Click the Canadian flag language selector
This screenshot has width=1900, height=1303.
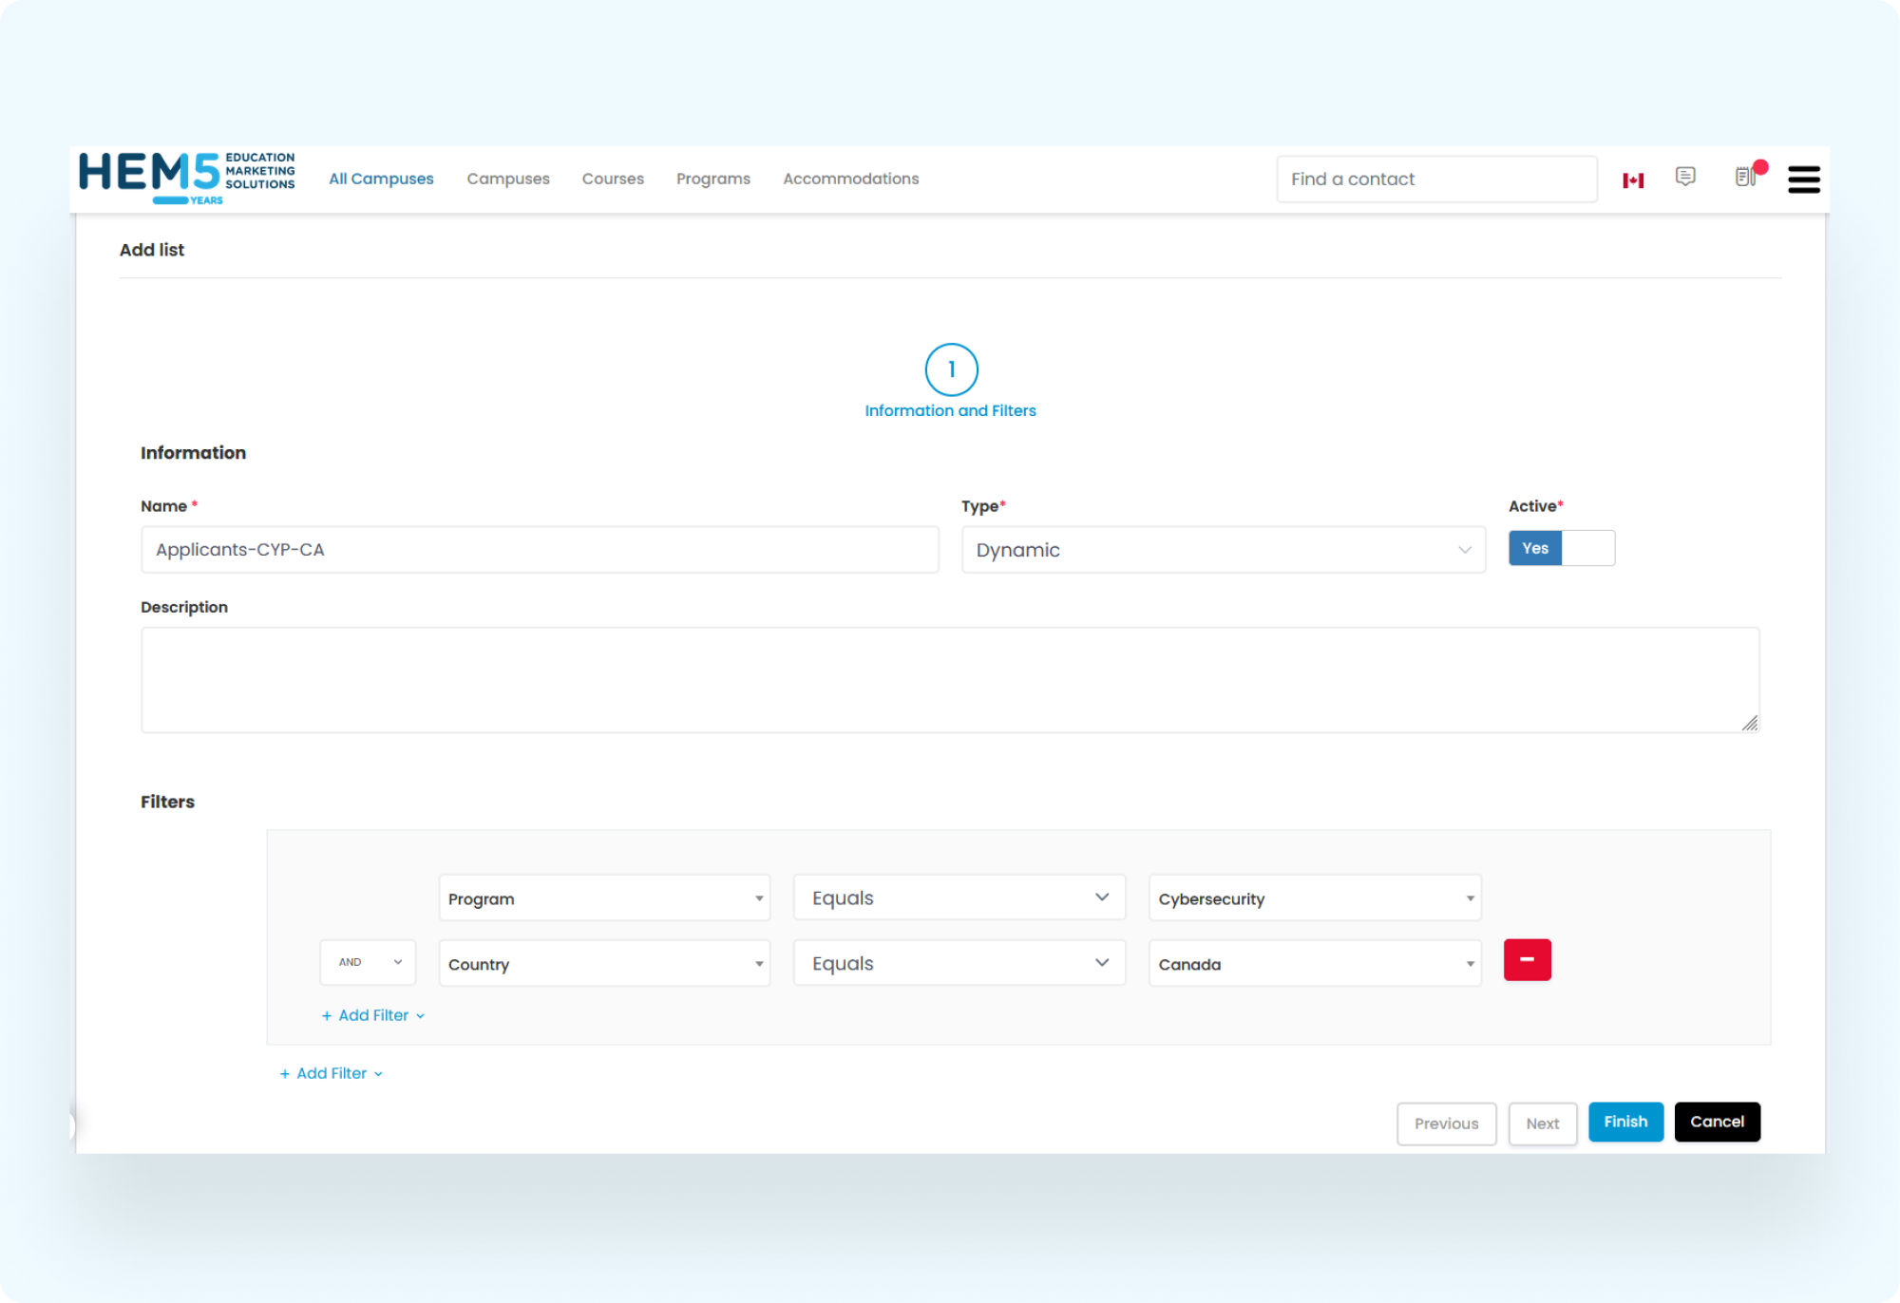pyautogui.click(x=1633, y=179)
